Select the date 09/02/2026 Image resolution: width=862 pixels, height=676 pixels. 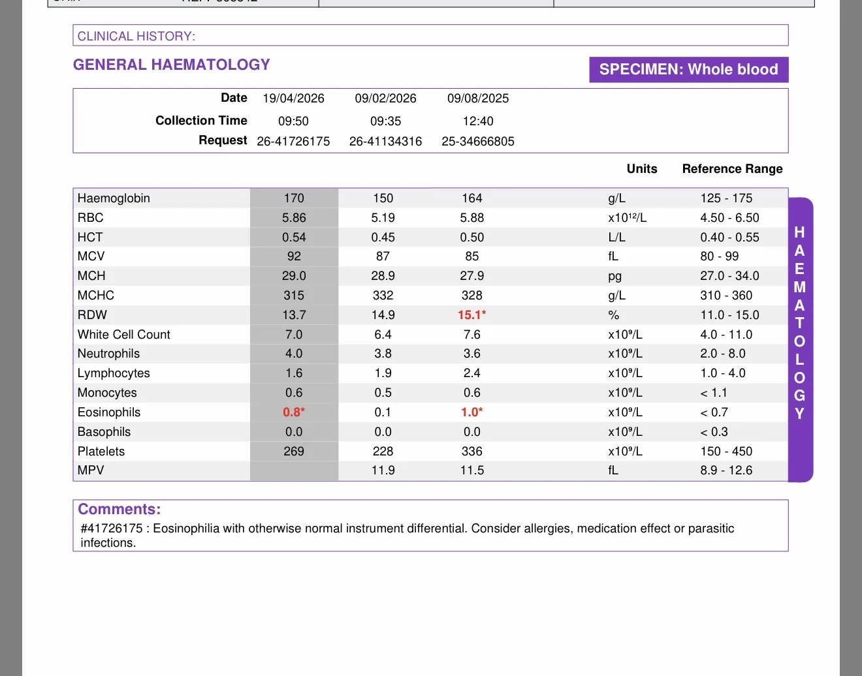coord(386,99)
